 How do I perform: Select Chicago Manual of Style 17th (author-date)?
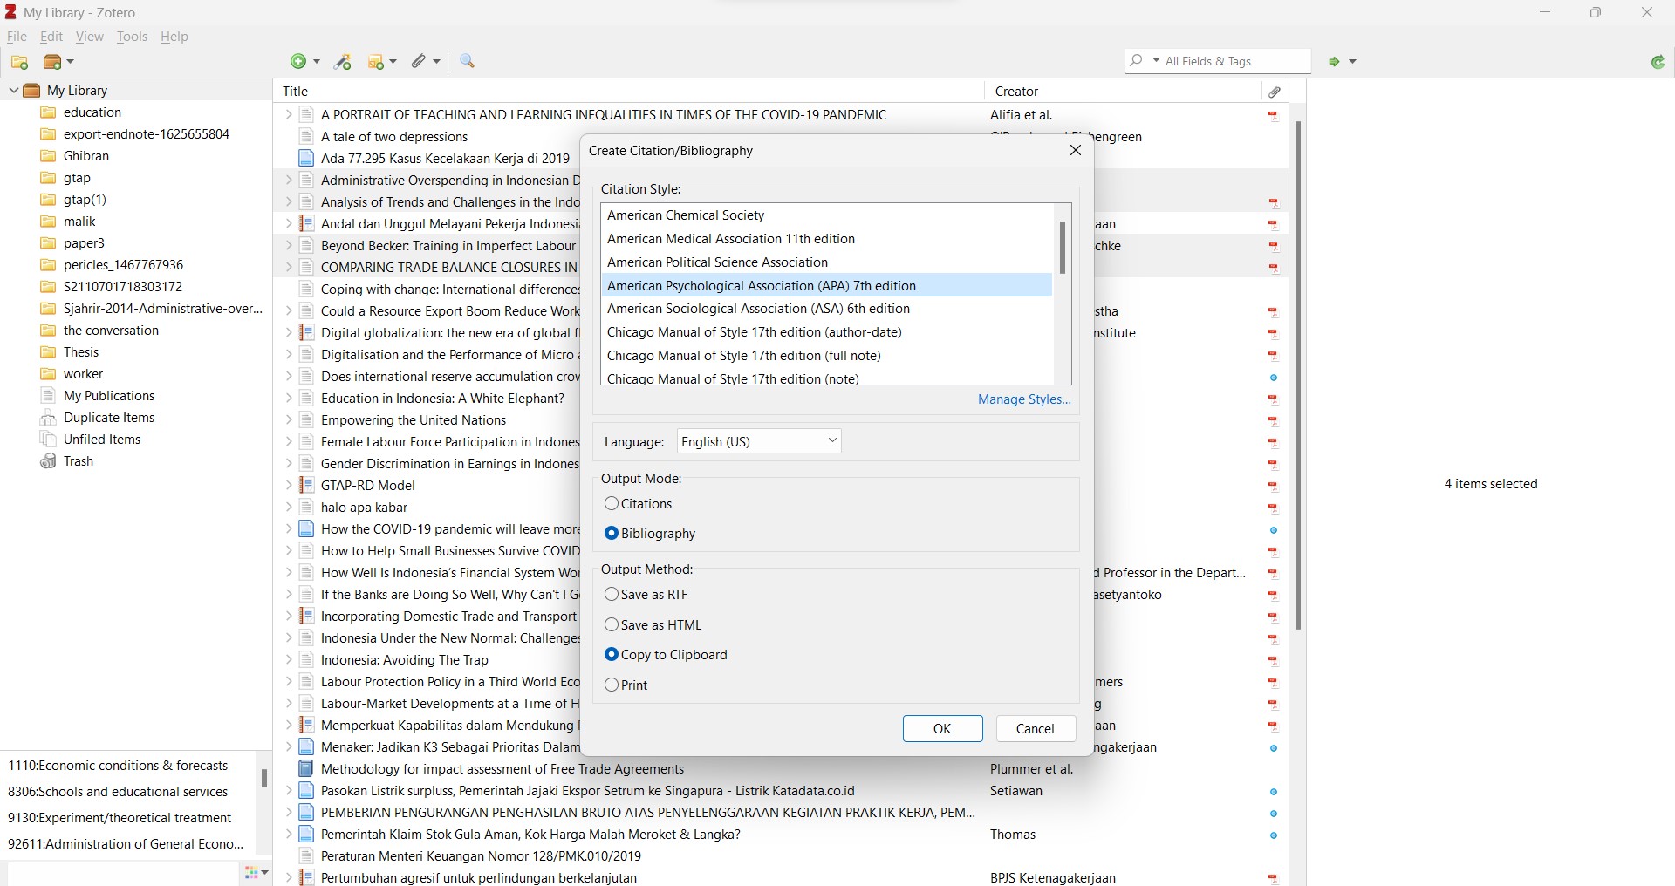(754, 332)
